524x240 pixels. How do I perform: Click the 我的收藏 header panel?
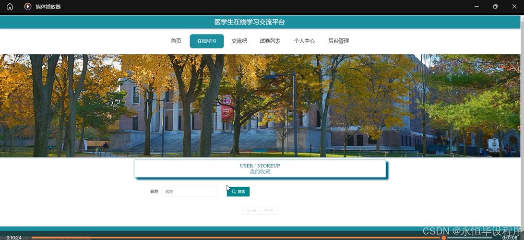click(x=260, y=168)
